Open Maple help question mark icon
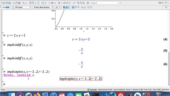The height and width of the screenshot is (96, 170). click(x=88, y=3)
